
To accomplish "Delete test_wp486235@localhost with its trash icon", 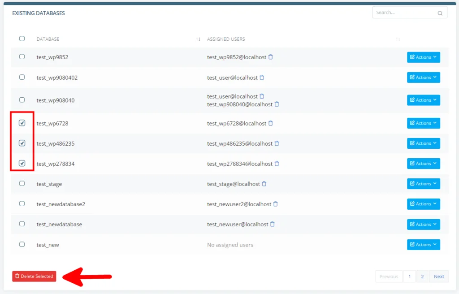I will pos(277,143).
